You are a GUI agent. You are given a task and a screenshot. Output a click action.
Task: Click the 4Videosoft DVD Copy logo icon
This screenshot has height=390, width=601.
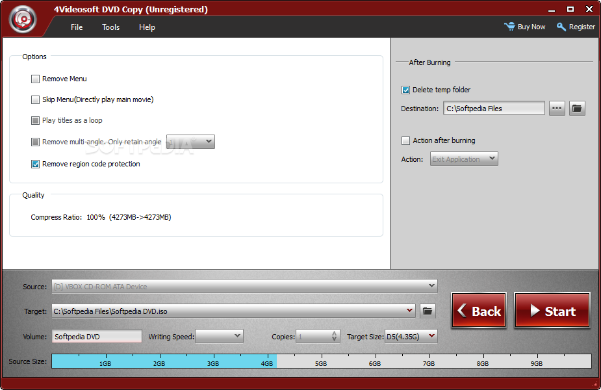(x=23, y=19)
